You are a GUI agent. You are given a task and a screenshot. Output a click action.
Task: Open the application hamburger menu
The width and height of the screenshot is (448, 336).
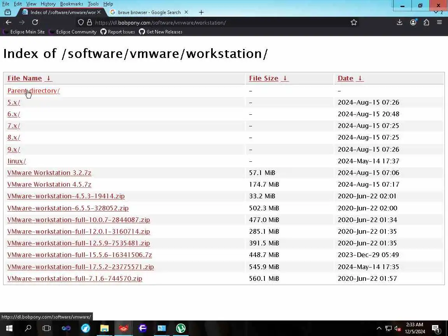[x=439, y=22]
